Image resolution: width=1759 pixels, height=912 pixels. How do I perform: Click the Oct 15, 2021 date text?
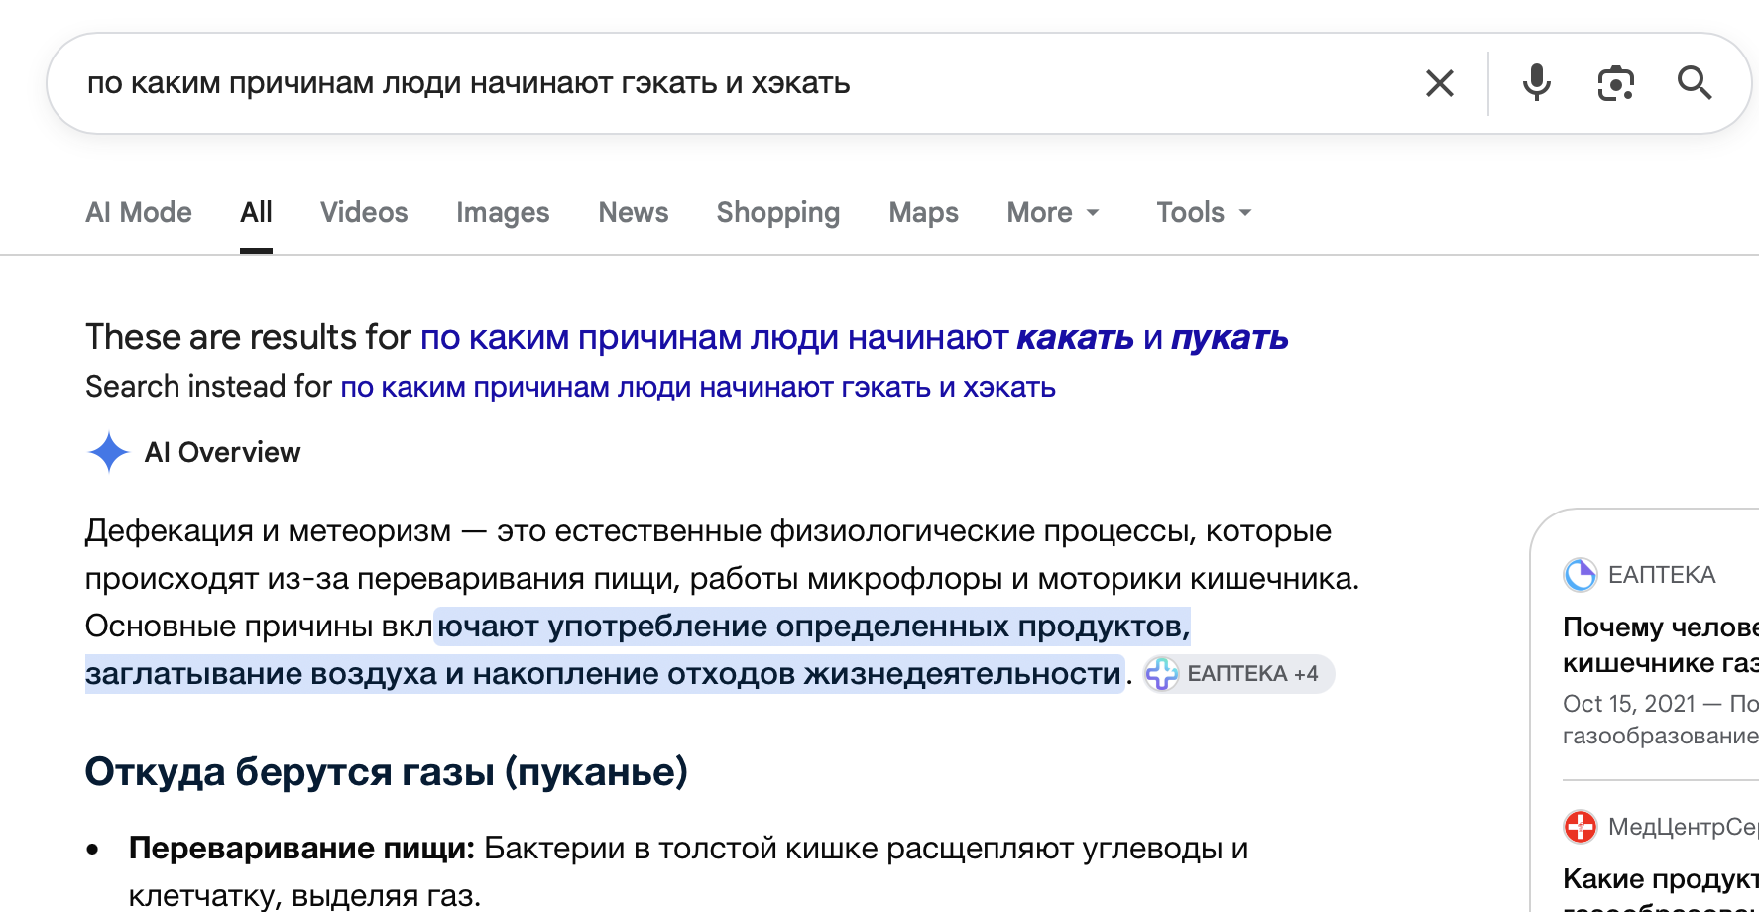point(1629,704)
